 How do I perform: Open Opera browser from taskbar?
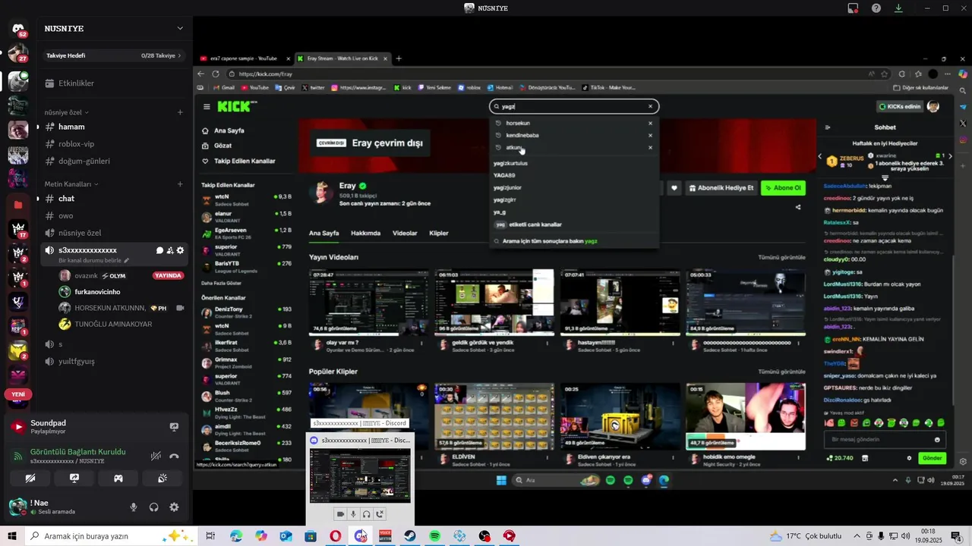(x=335, y=536)
